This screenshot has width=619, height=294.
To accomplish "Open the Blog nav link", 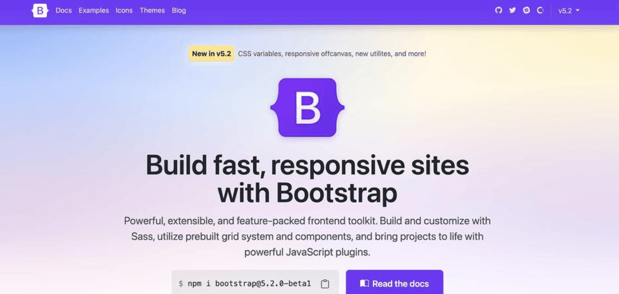I will [x=179, y=10].
